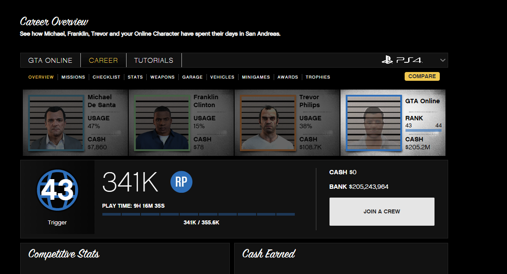The image size is (507, 274).
Task: Click the Trevor Philips name text
Action: pyautogui.click(x=309, y=101)
